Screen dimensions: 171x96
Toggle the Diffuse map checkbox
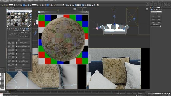click(x=17, y=42)
